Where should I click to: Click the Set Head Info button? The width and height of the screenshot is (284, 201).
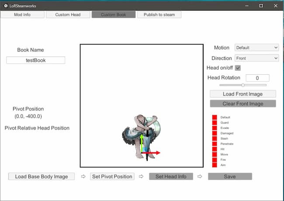(171, 177)
